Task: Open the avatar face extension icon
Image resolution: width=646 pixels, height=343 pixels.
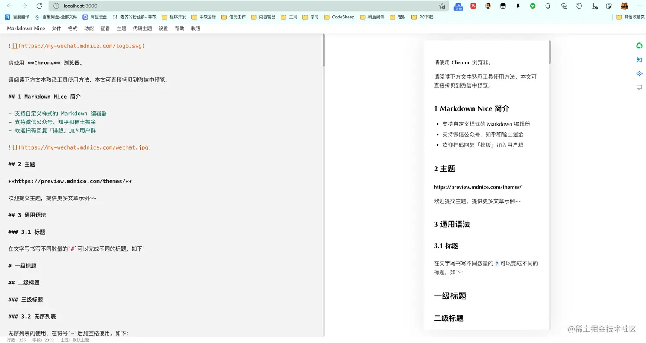Action: point(488,6)
